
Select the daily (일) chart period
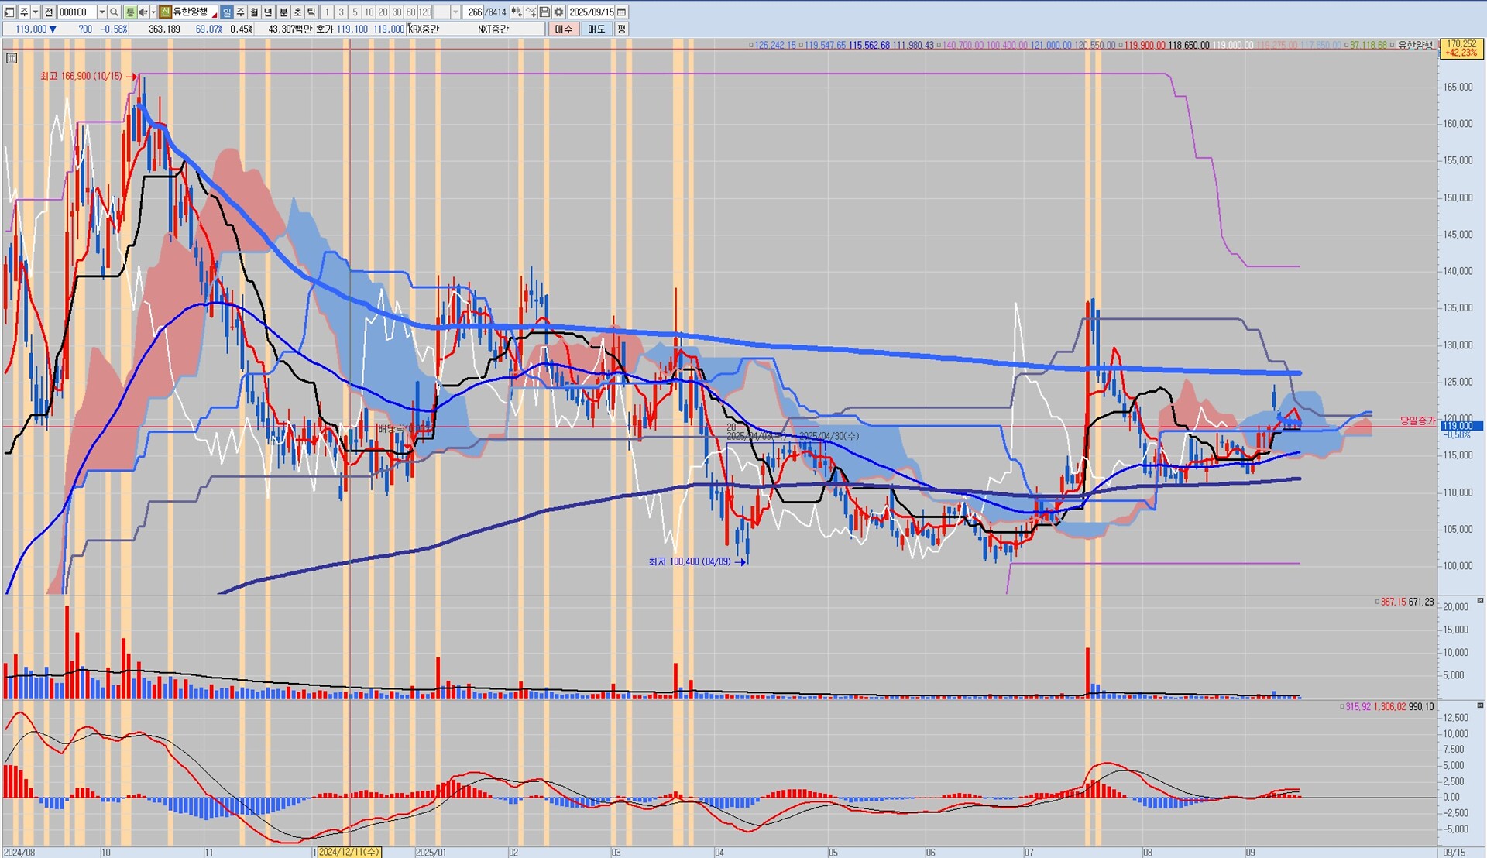226,12
